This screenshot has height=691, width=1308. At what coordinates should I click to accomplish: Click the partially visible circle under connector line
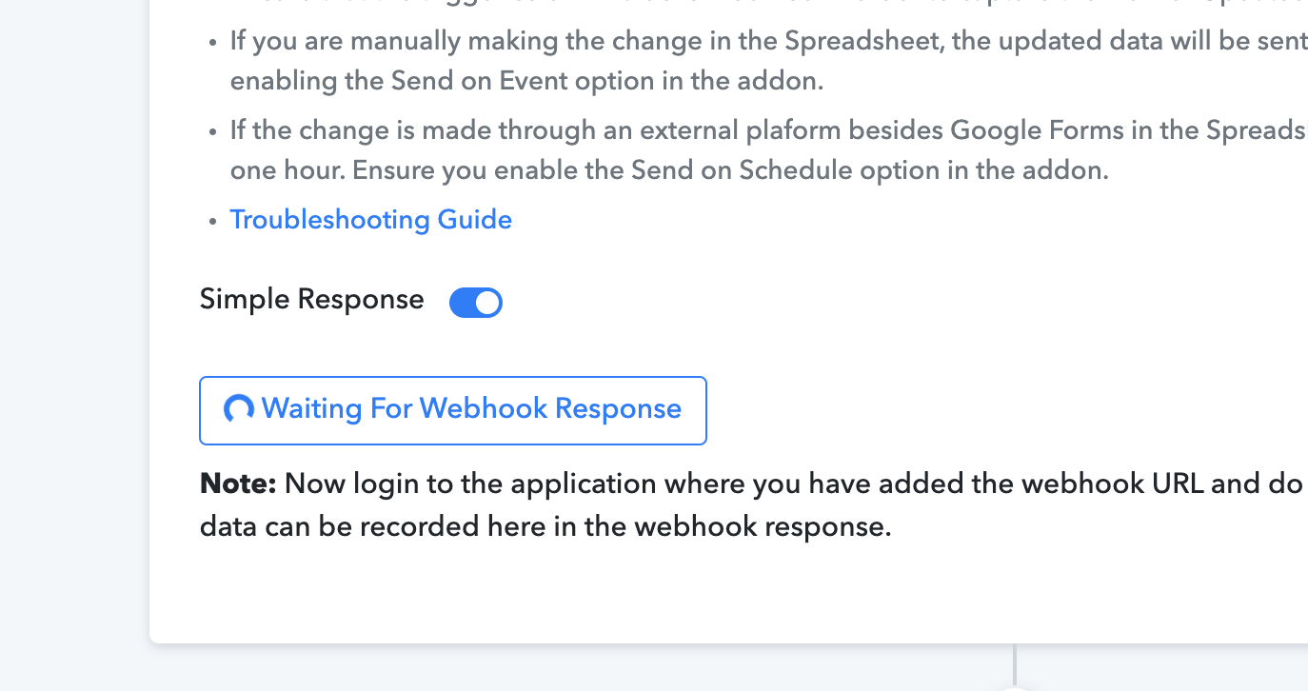(x=1015, y=688)
